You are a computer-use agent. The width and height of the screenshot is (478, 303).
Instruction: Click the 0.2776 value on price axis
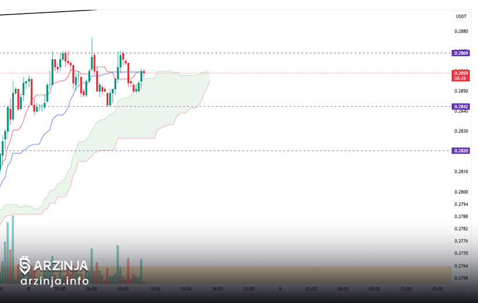coord(461,241)
